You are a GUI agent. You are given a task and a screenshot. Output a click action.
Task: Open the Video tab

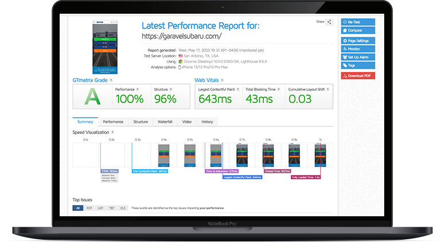pyautogui.click(x=187, y=122)
